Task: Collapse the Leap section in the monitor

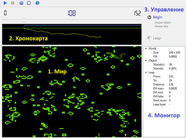Action: 146,72
